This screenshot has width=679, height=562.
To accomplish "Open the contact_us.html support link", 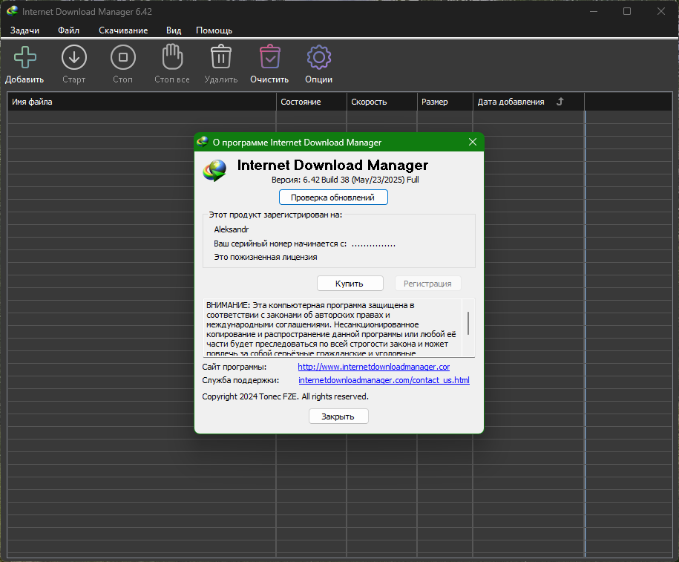I will point(384,380).
